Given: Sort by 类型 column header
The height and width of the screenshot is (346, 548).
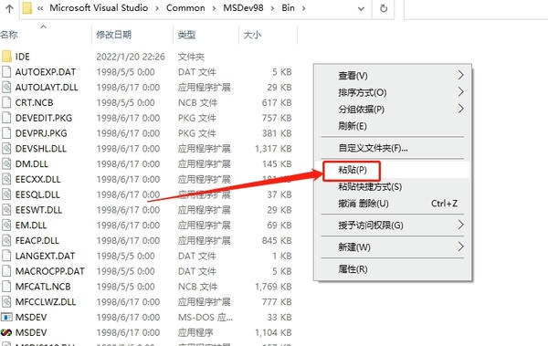Looking at the screenshot, I should 186,35.
